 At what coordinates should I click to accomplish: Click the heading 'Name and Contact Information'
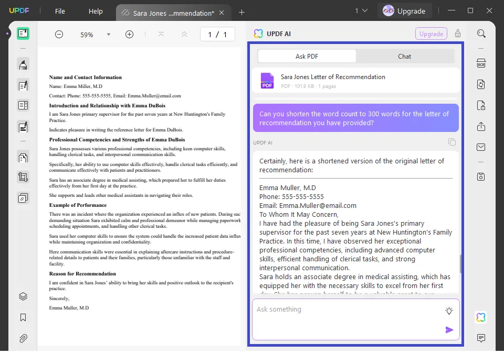coord(86,78)
